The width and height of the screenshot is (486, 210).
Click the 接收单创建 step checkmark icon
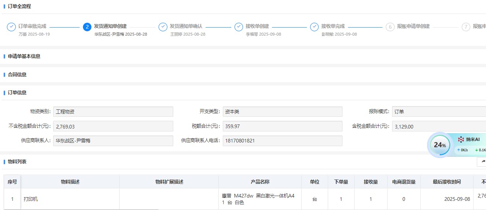click(239, 27)
